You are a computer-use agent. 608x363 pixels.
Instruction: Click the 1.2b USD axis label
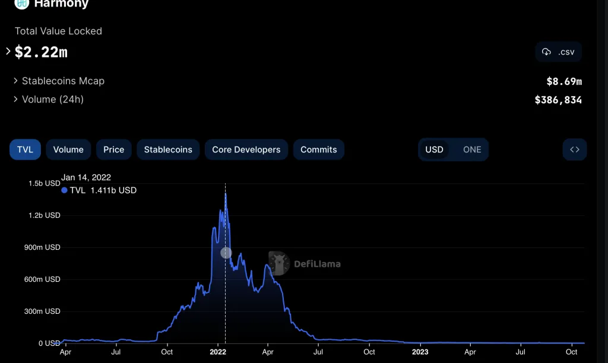coord(44,215)
